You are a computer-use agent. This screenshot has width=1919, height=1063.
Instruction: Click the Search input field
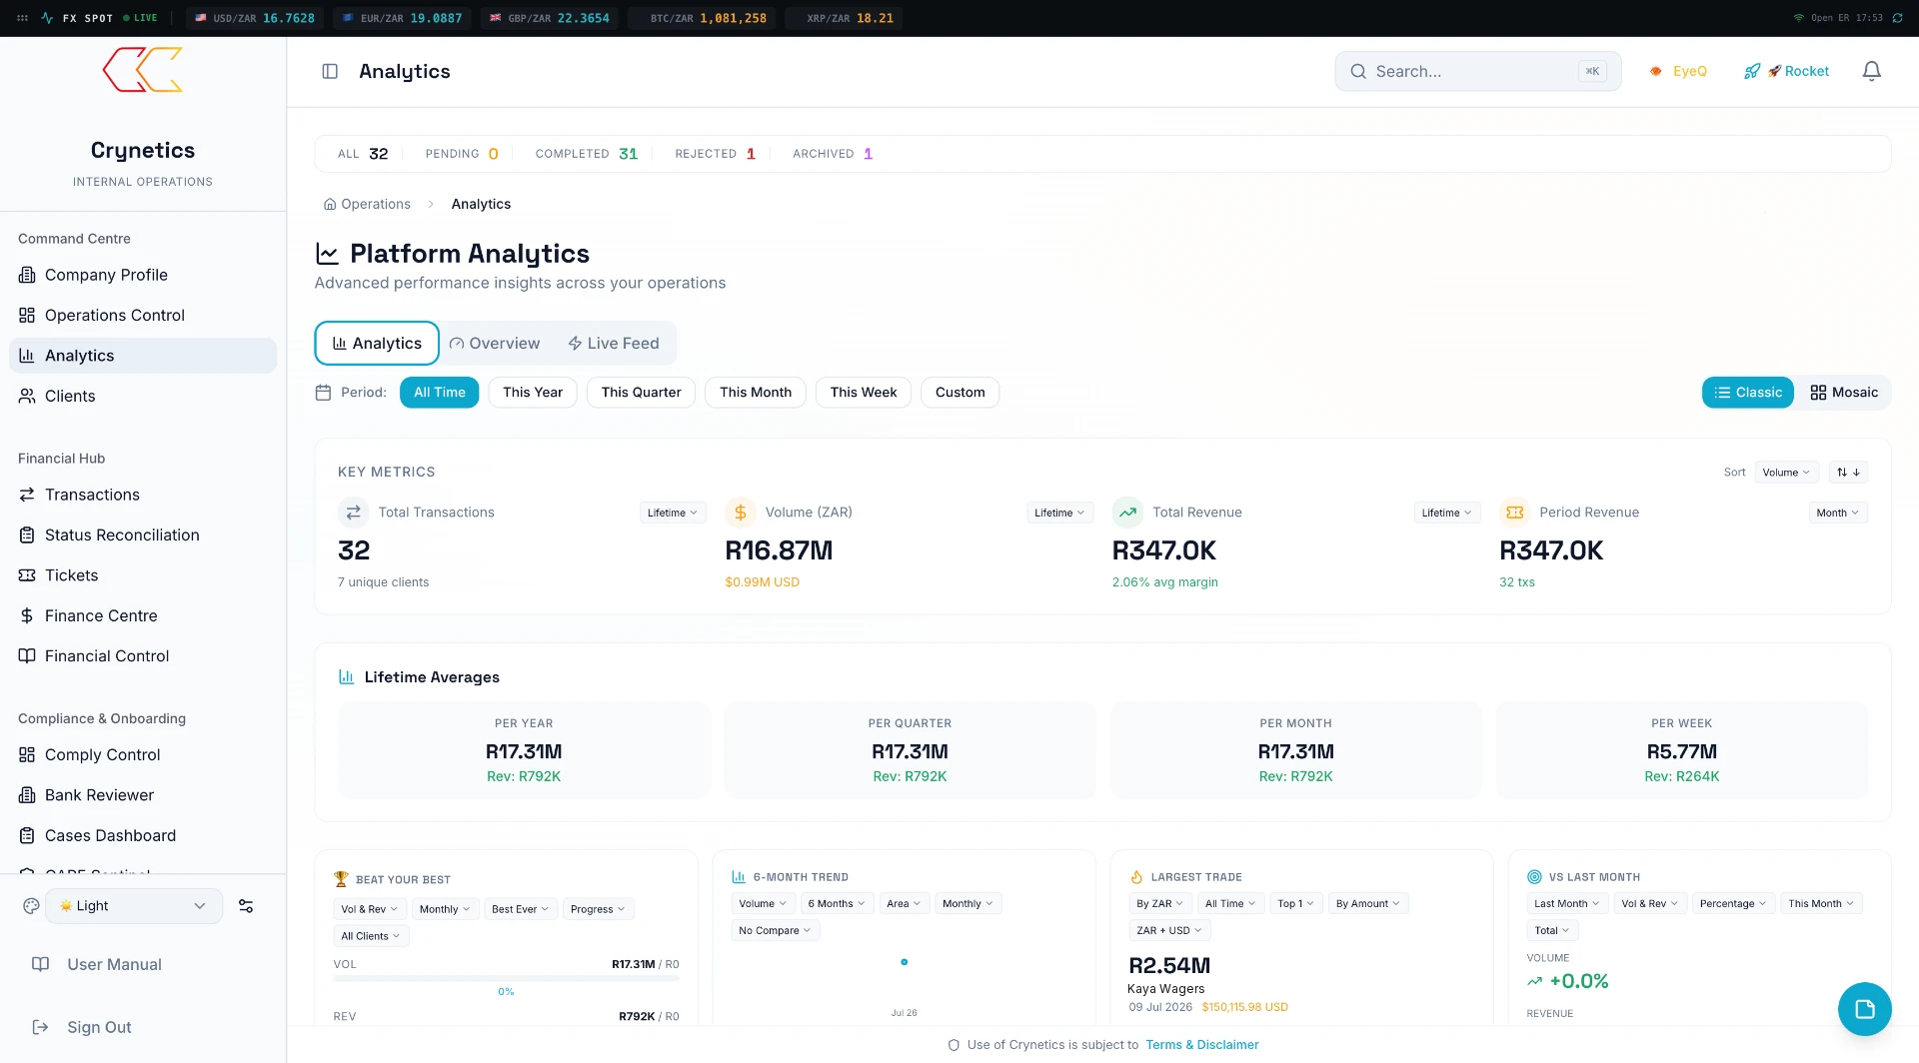(1477, 71)
